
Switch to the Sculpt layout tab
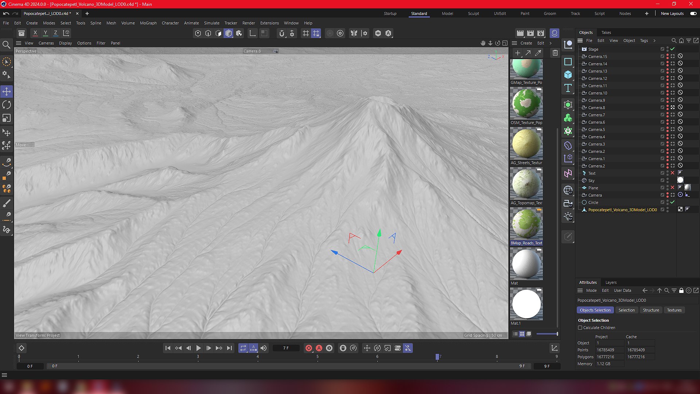point(473,13)
